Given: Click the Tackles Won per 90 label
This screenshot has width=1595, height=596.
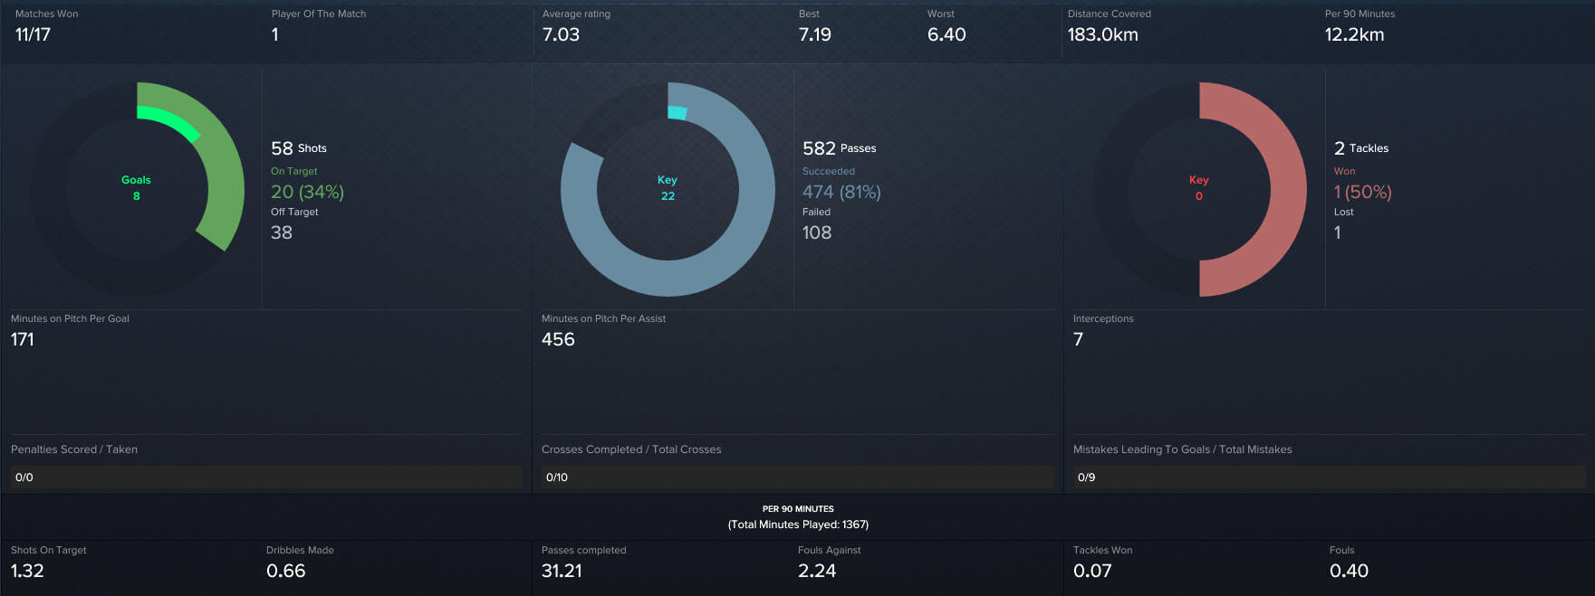Looking at the screenshot, I should click(x=1102, y=550).
